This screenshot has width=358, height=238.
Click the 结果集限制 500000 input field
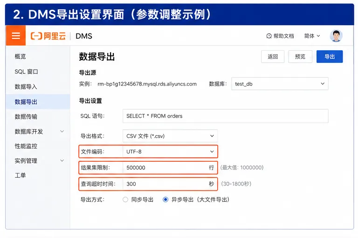tap(170, 168)
